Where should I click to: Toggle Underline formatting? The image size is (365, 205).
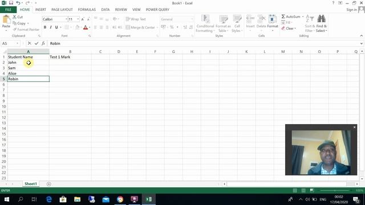pyautogui.click(x=56, y=27)
